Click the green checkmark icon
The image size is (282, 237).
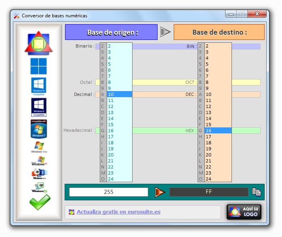(40, 202)
